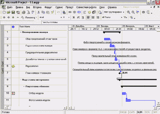Click the entry bar text field
Image resolution: width=160 pixels, height=114 pixels.
100,22
